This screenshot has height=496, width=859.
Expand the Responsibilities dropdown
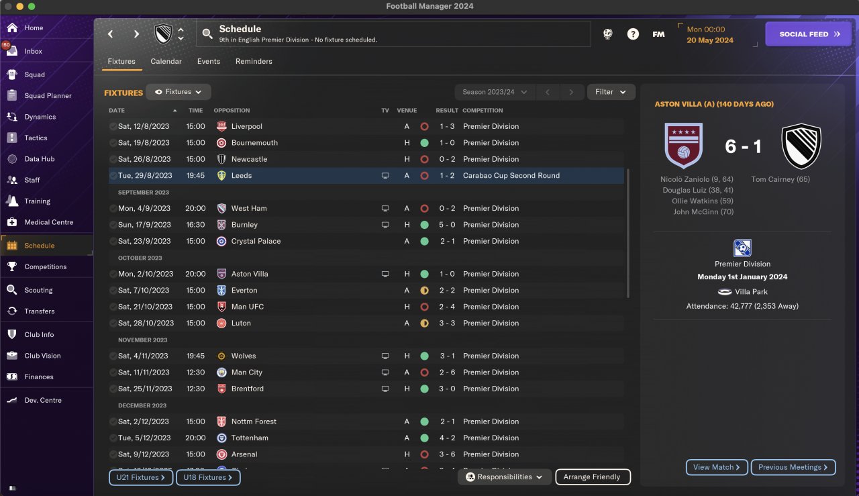coord(505,477)
